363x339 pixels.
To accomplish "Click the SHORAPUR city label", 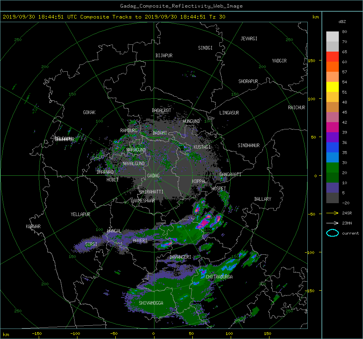I will 248,81.
